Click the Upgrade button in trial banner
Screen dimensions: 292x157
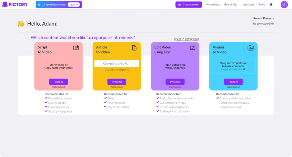pos(74,5)
